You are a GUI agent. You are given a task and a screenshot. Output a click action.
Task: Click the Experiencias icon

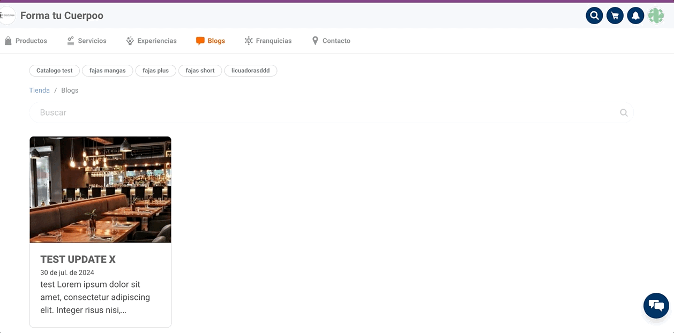point(129,40)
